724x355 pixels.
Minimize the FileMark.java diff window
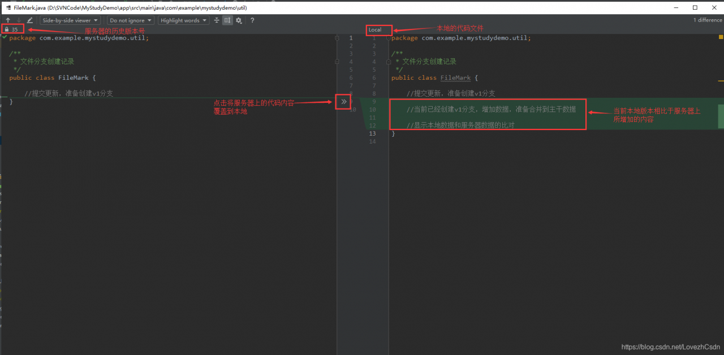tap(676, 7)
